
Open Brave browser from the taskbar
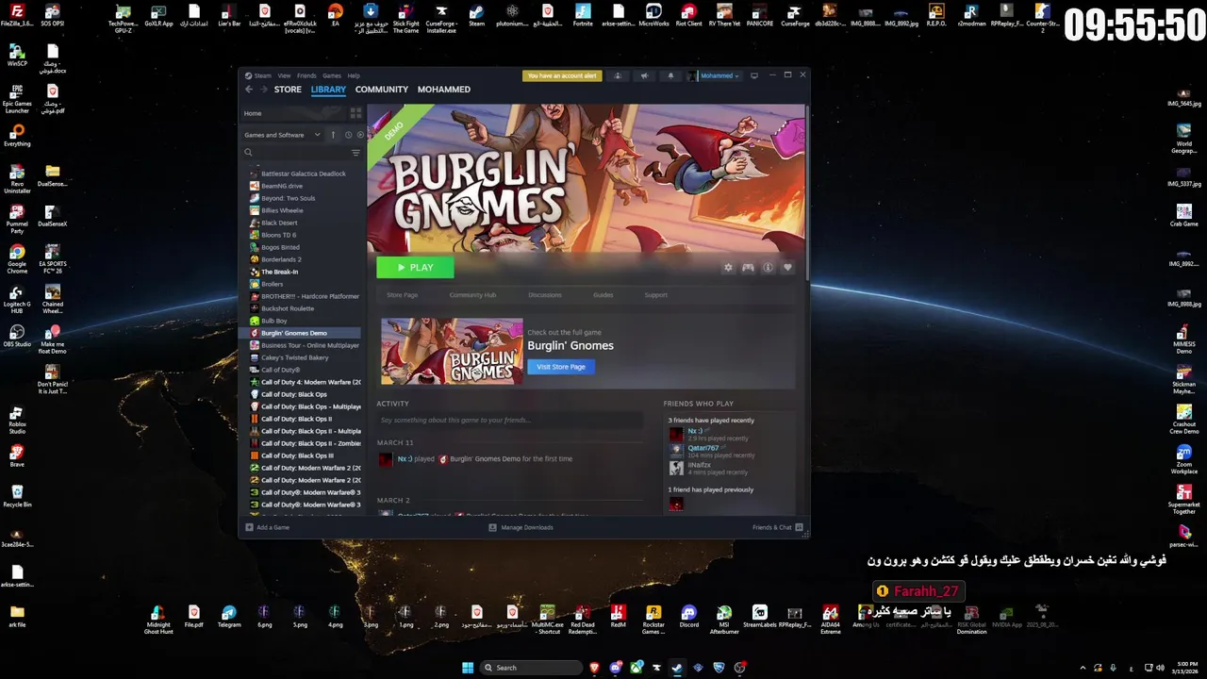(x=594, y=668)
